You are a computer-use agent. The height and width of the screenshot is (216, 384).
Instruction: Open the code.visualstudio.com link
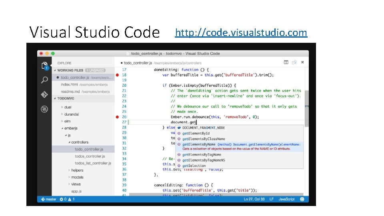[241, 32]
